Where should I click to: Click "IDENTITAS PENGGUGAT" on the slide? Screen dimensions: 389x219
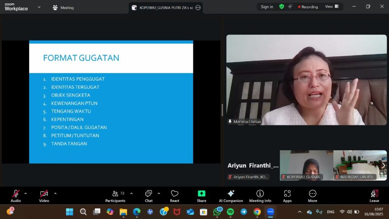[78, 79]
